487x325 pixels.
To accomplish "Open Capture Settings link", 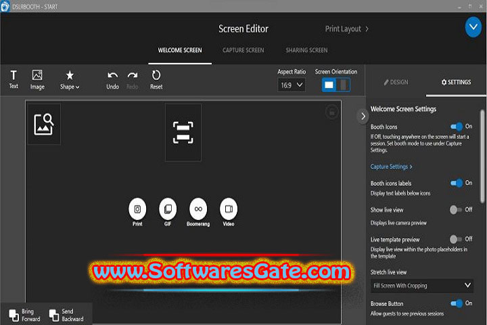I will 392,167.
